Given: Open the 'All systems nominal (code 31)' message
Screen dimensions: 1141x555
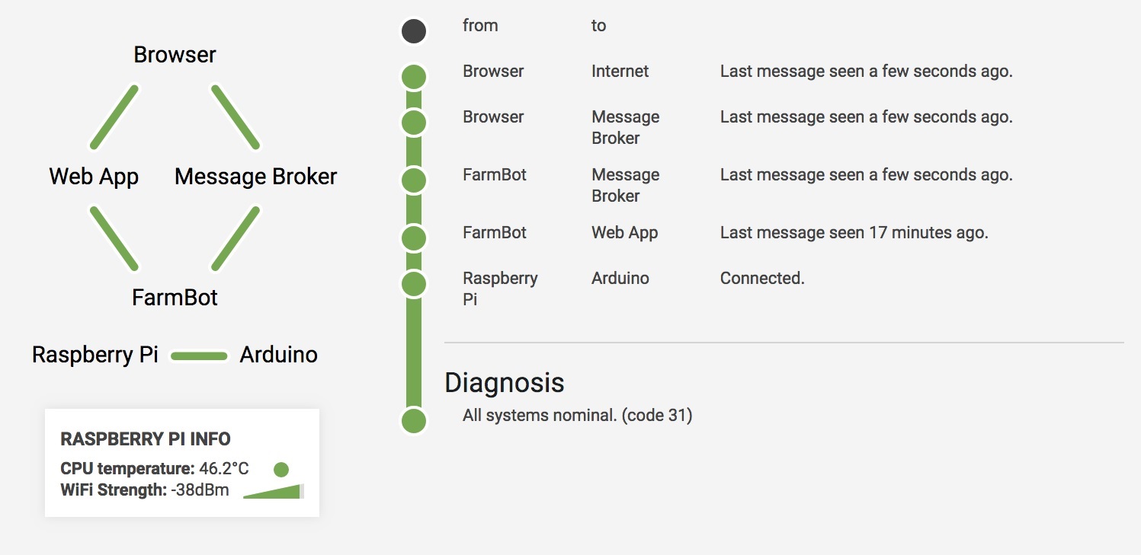Looking at the screenshot, I should pyautogui.click(x=577, y=415).
